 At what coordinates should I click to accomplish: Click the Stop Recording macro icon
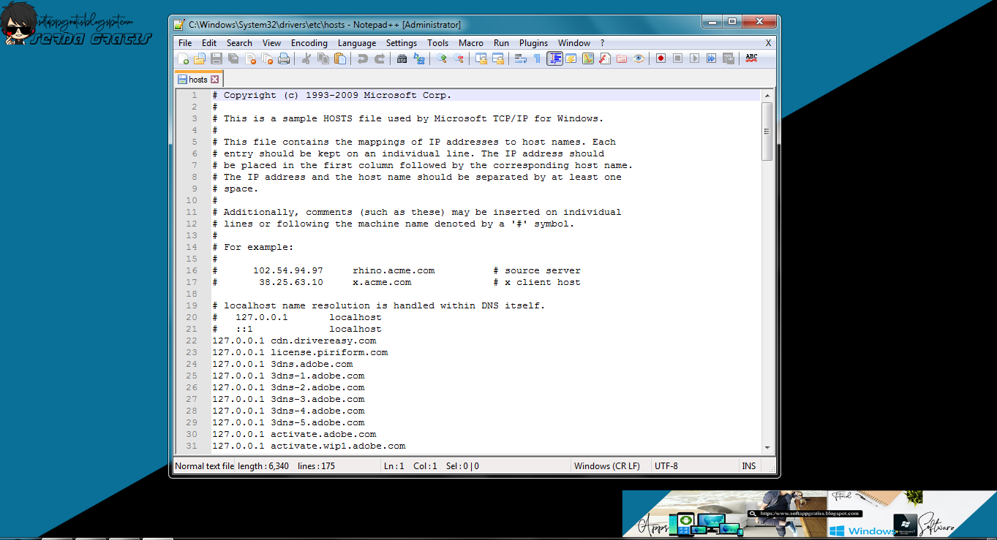pos(677,58)
